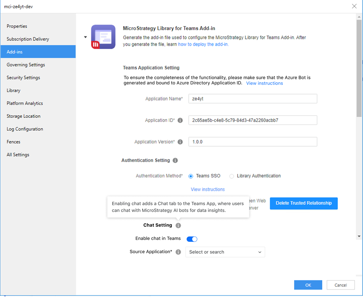Screen dimensions: 363x308
Task: Click the scrollbar down arrow
Action: [359, 236]
